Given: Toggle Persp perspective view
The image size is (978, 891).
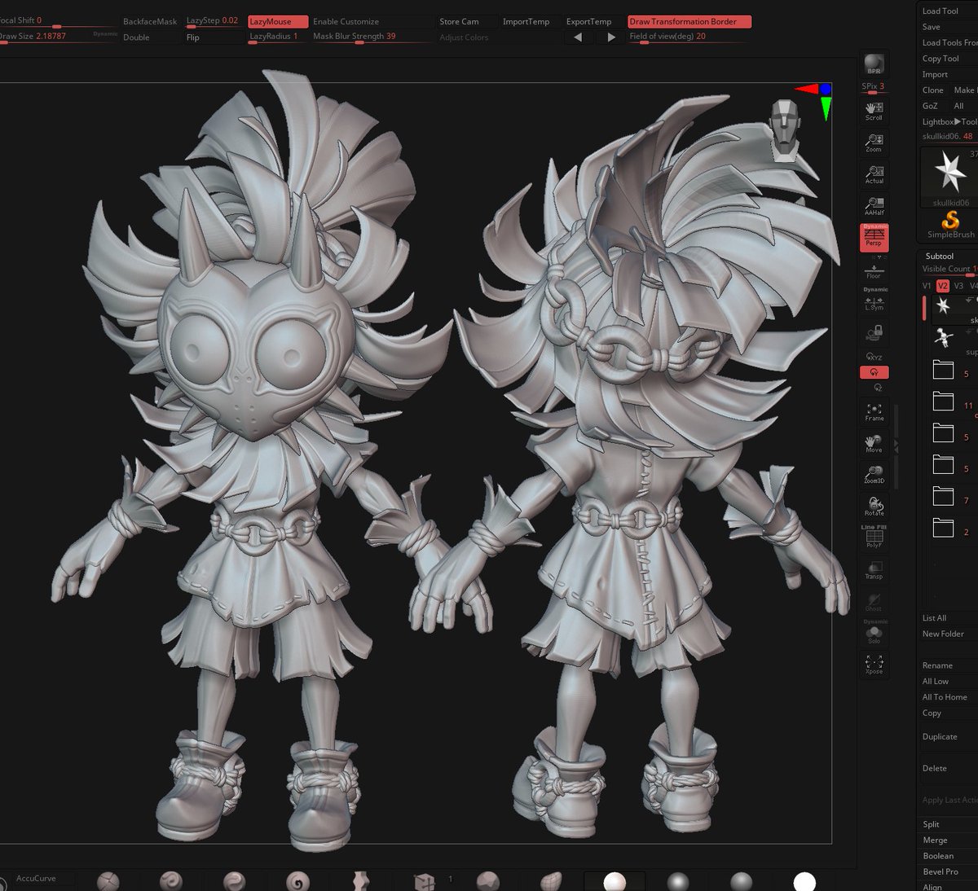Looking at the screenshot, I should tap(874, 237).
